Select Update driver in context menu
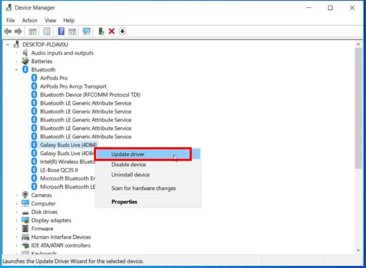This screenshot has width=366, height=268. point(128,154)
